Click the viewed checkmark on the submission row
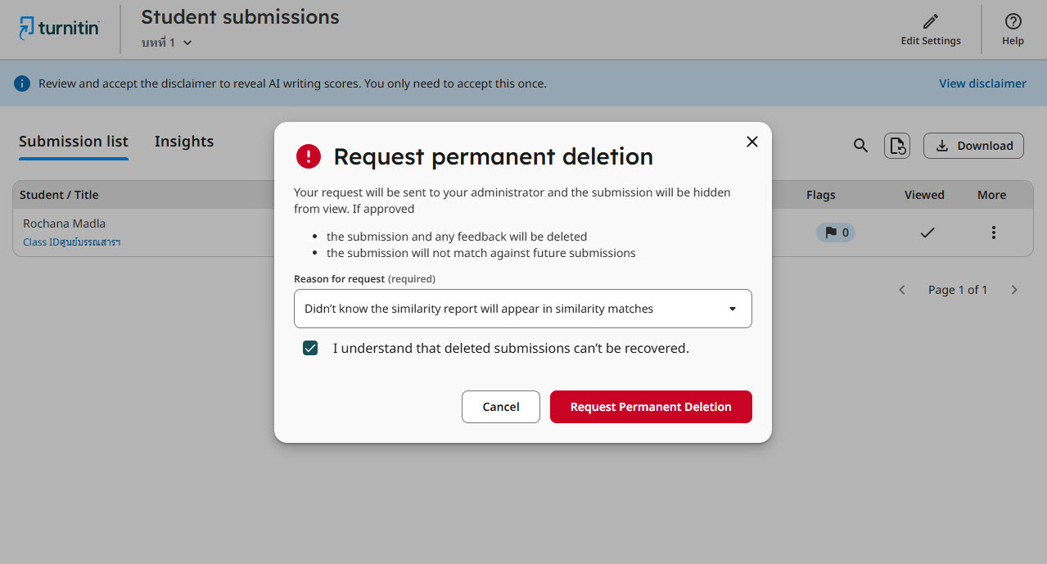The image size is (1047, 564). click(x=927, y=232)
